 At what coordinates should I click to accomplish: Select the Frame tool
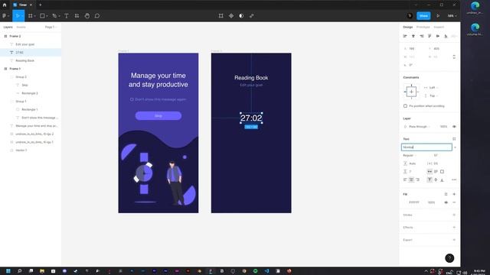[31, 15]
